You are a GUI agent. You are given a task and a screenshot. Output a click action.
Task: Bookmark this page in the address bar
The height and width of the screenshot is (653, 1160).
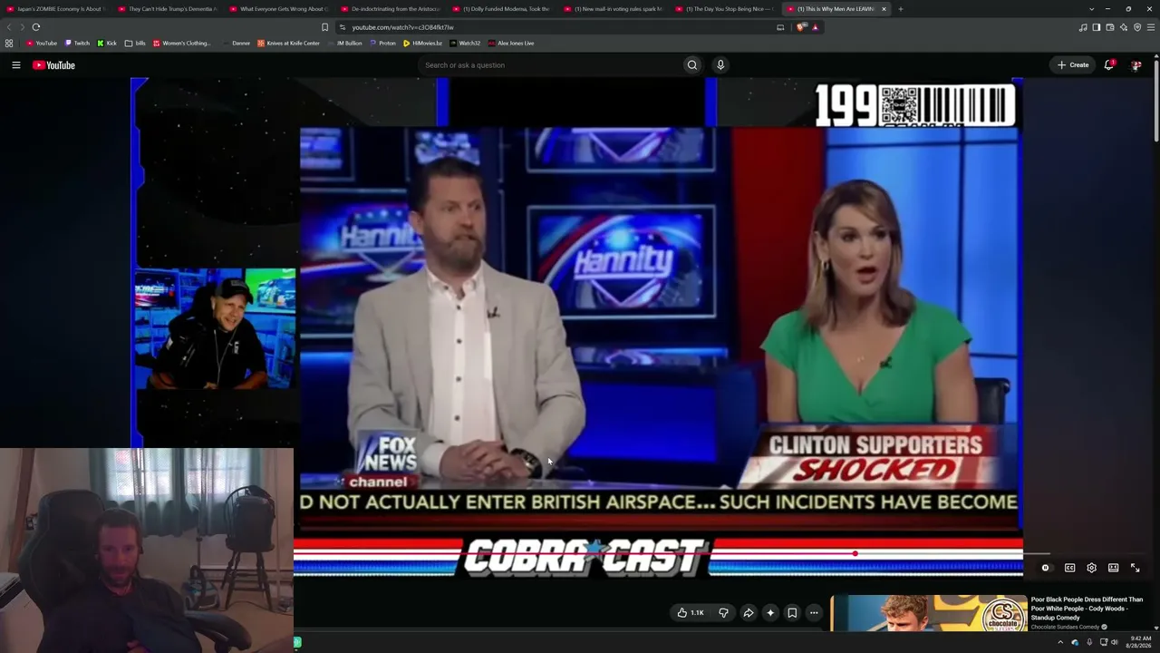324,27
